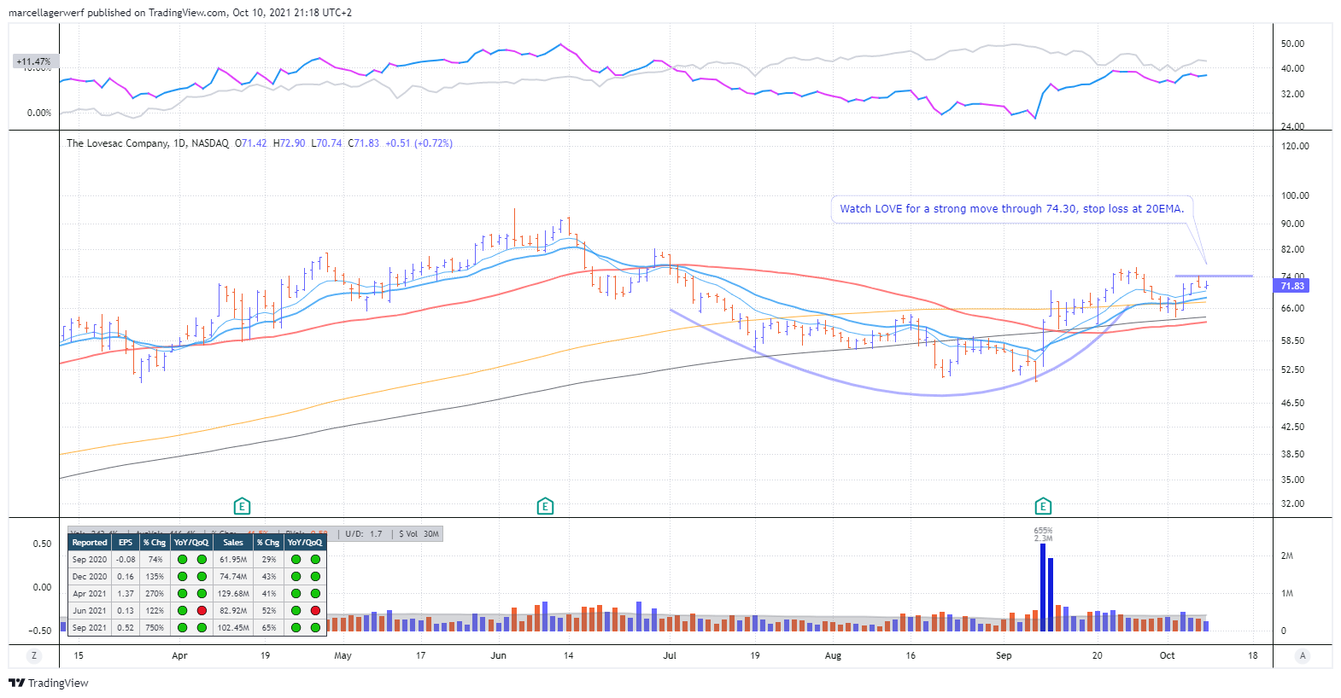The height and width of the screenshot is (698, 1341).
Task: Click the red QoQ Sales dot for Jun 2021
Action: tap(315, 610)
